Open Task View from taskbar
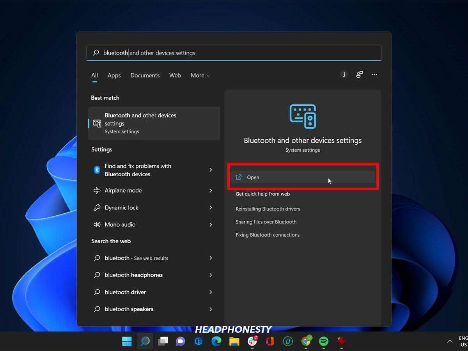This screenshot has width=468, height=351. point(163,342)
